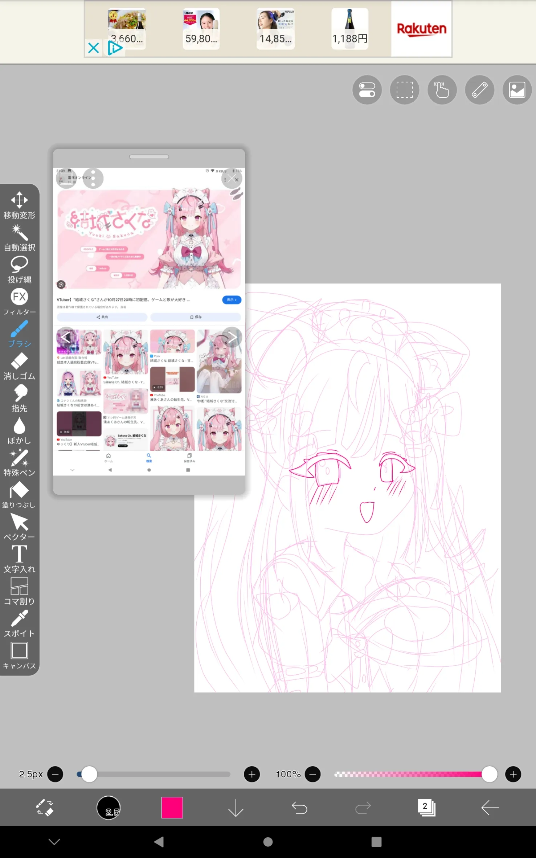536x858 pixels.
Task: Click the reference window drag handle
Action: click(149, 157)
